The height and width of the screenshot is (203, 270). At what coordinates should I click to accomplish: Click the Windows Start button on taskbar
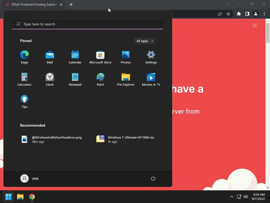click(8, 197)
